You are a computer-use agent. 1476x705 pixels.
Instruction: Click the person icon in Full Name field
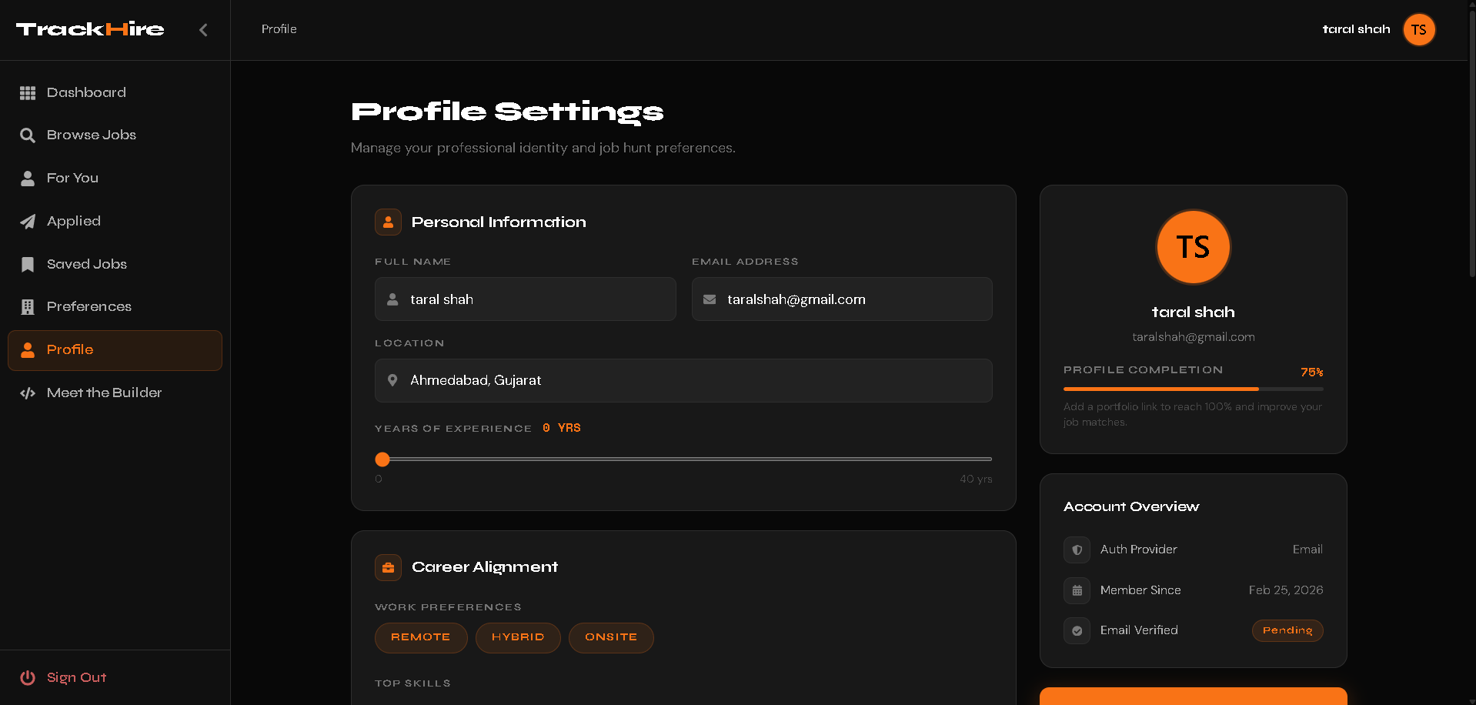pos(392,299)
